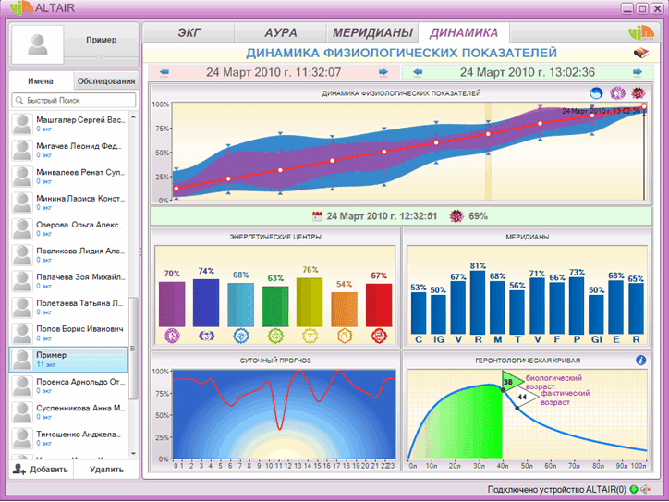Go to previous start date with left arrow
The height and width of the screenshot is (502, 669).
pos(164,72)
